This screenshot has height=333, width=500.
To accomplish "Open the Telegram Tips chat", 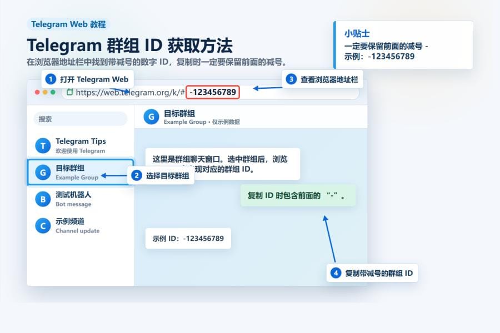I will (x=81, y=145).
